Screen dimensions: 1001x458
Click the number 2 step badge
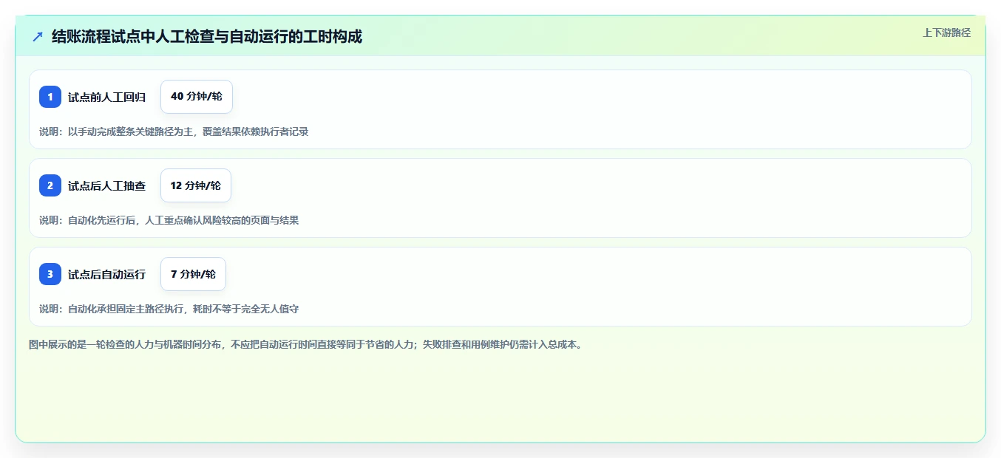pyautogui.click(x=50, y=185)
